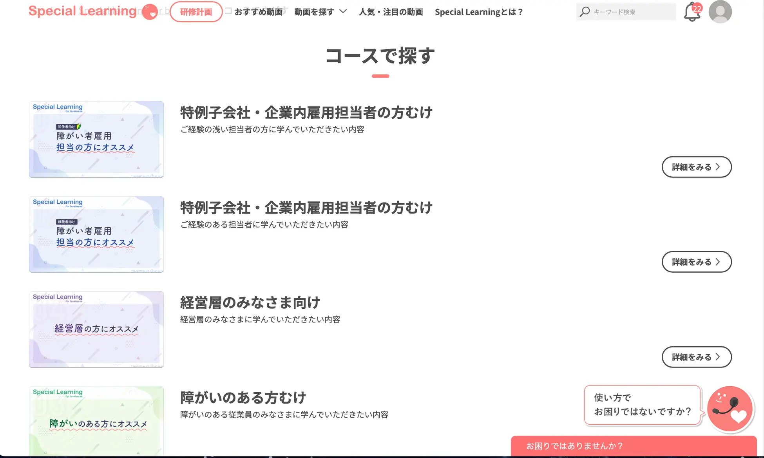Open the support chat mascot icon
Viewport: 764px width, 458px height.
[x=730, y=409]
